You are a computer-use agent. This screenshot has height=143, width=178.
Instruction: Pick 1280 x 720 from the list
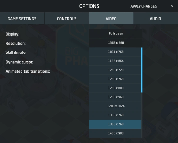point(115,70)
